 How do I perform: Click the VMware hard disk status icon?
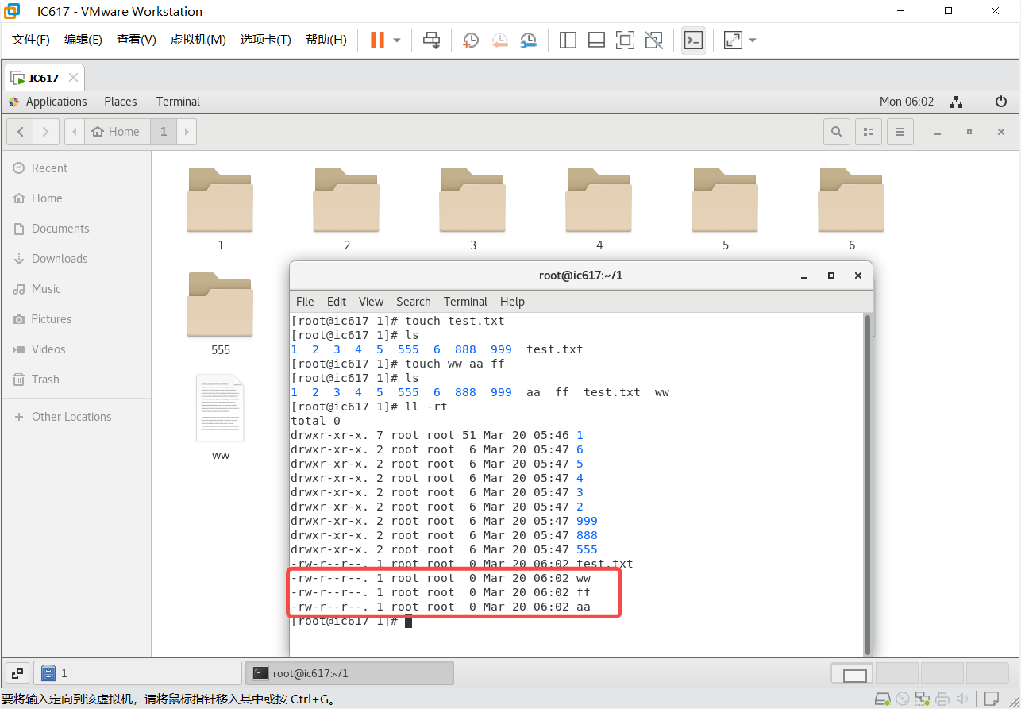882,699
